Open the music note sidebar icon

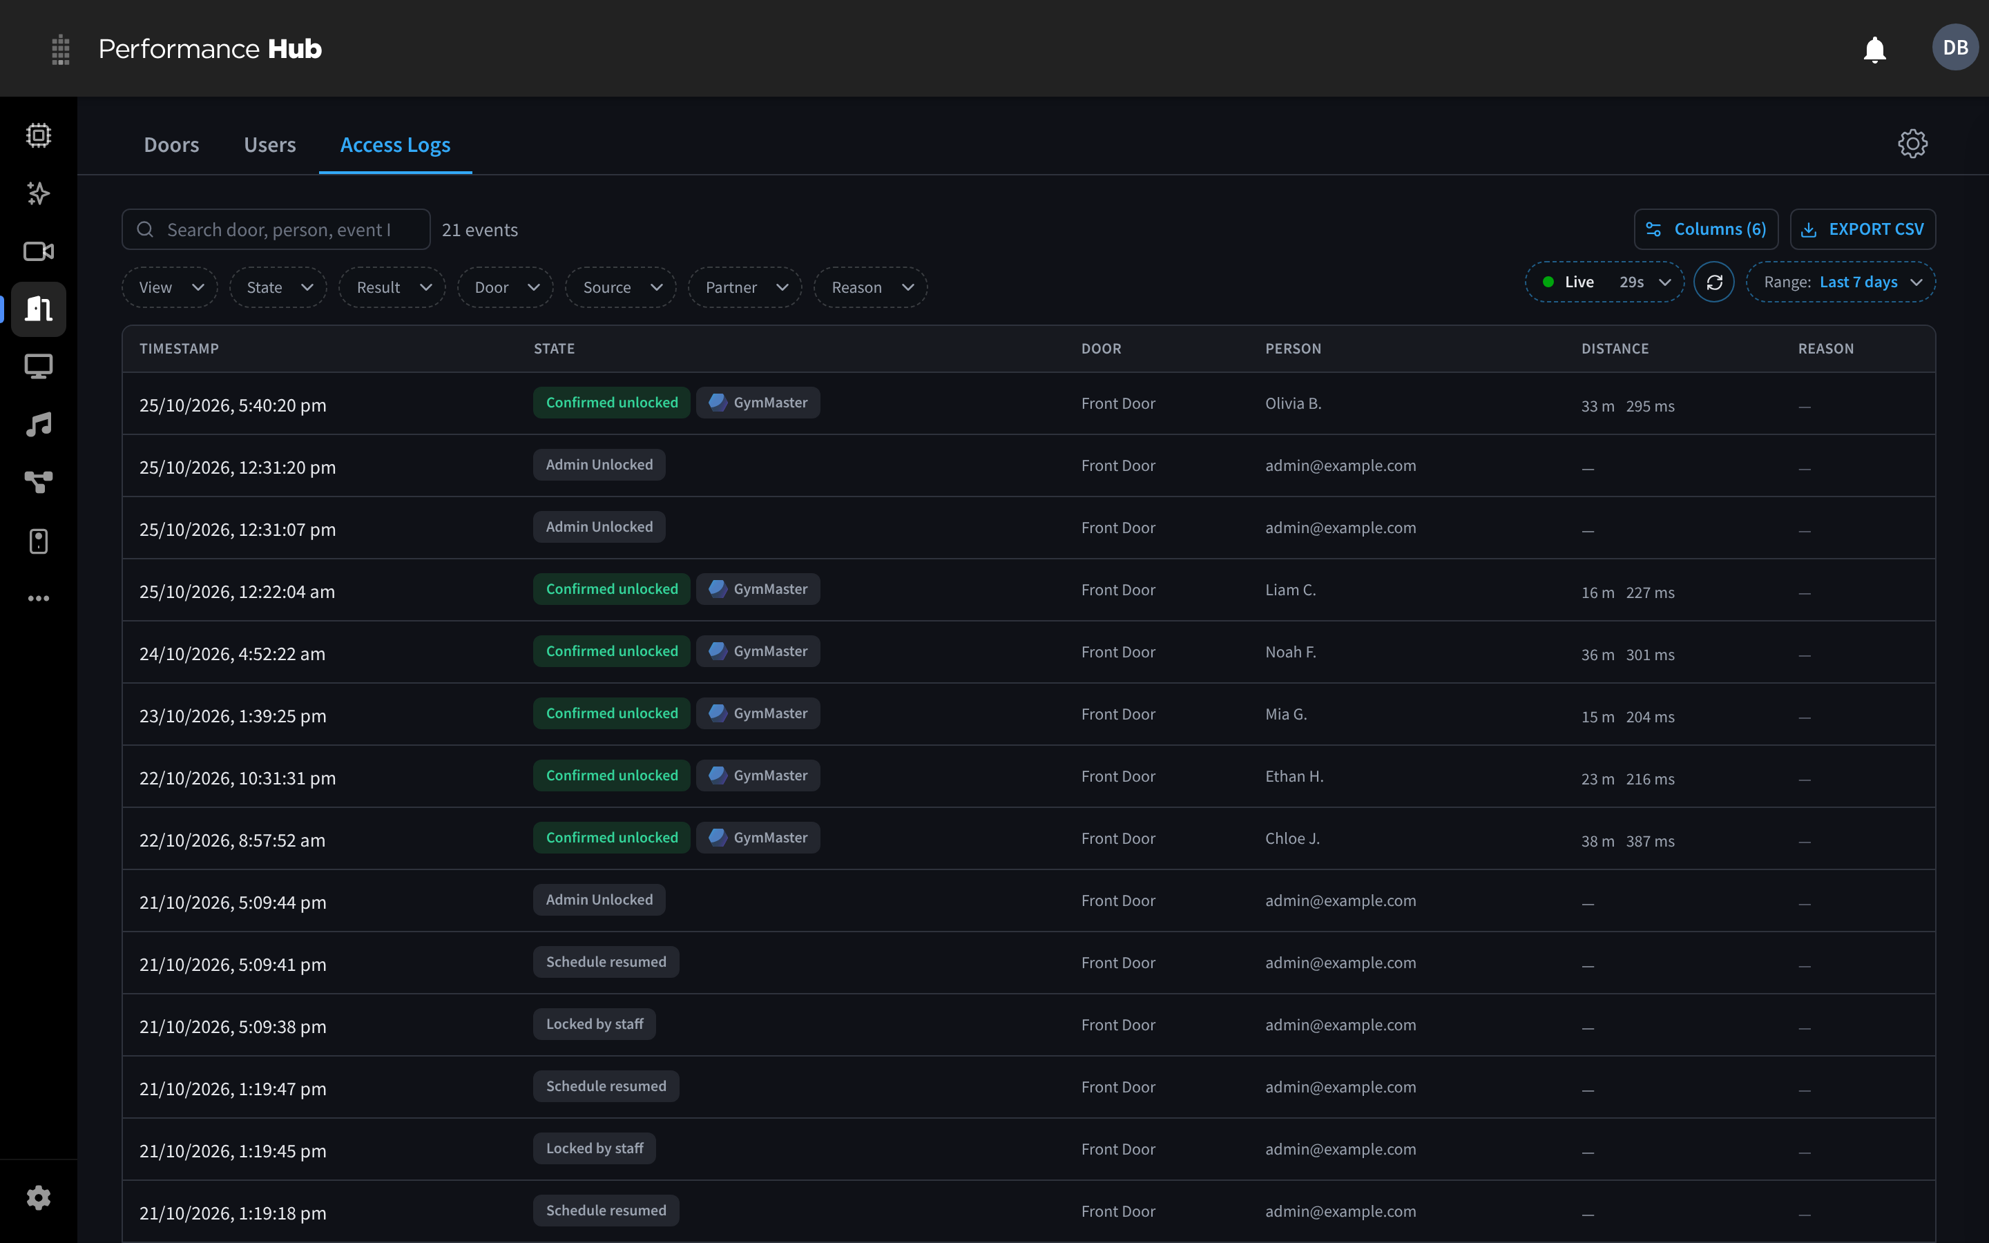pos(39,424)
